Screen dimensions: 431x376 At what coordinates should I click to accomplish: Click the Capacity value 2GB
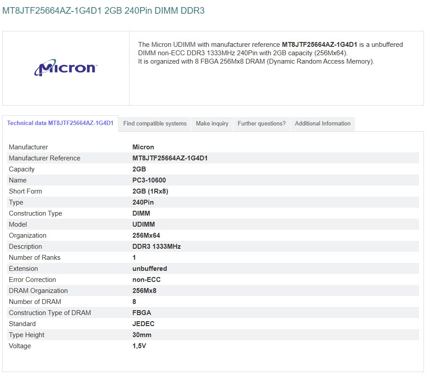point(139,169)
